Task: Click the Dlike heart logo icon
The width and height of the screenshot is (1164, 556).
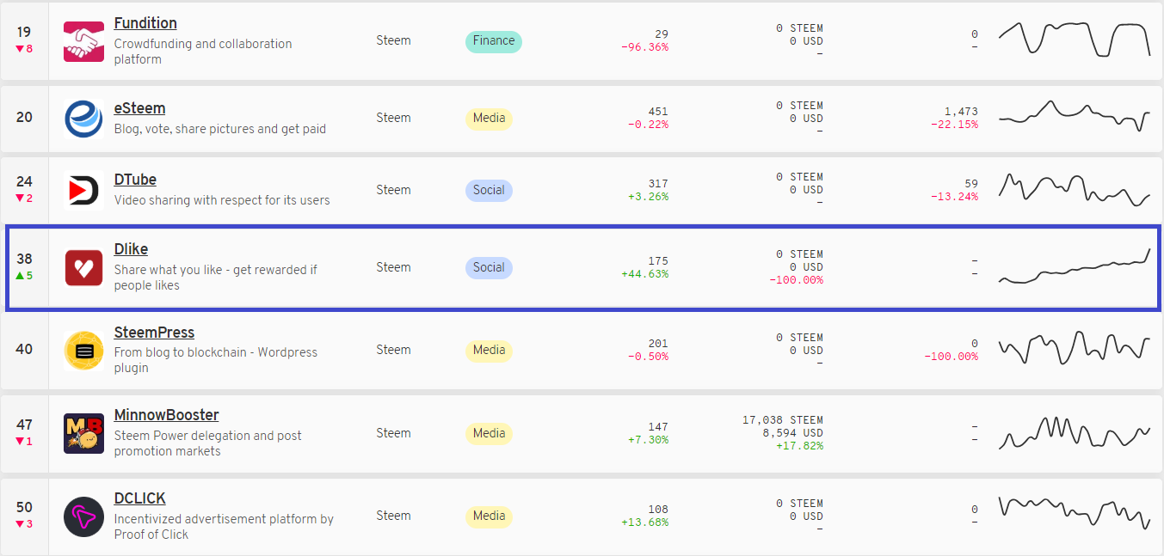Action: click(x=83, y=268)
